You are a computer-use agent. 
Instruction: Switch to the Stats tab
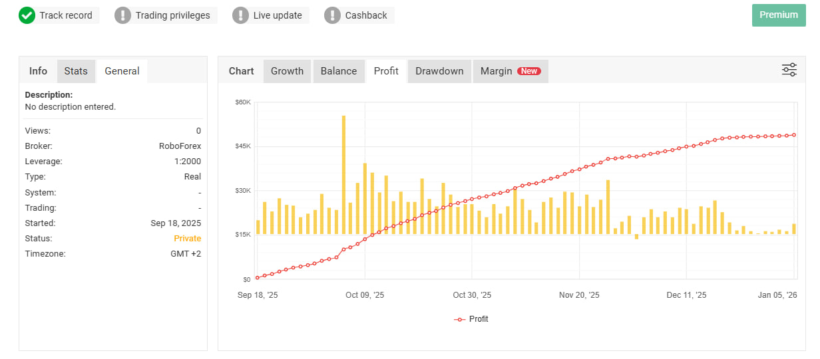76,71
